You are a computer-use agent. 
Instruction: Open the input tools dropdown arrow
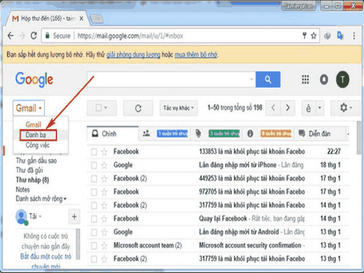coord(320,108)
